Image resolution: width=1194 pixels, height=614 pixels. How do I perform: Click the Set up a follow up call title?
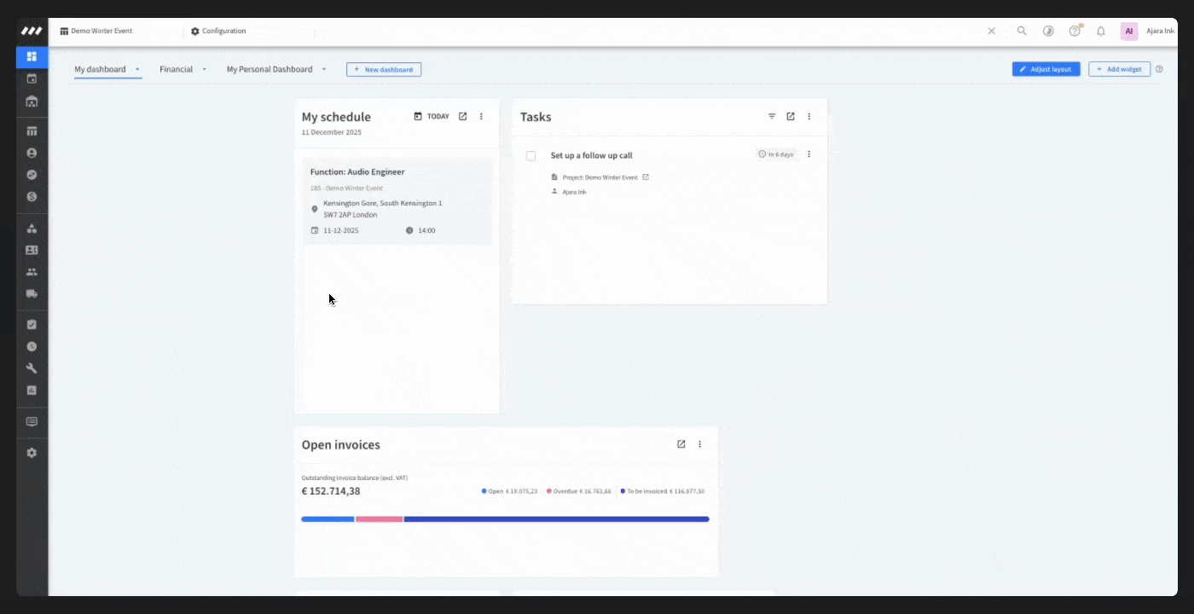591,155
